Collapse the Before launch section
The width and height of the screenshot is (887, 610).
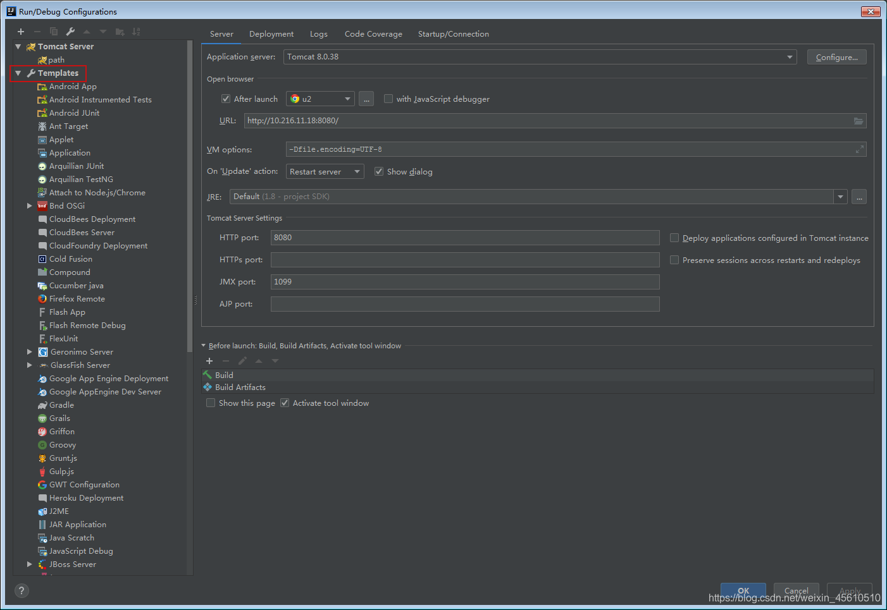(x=204, y=346)
